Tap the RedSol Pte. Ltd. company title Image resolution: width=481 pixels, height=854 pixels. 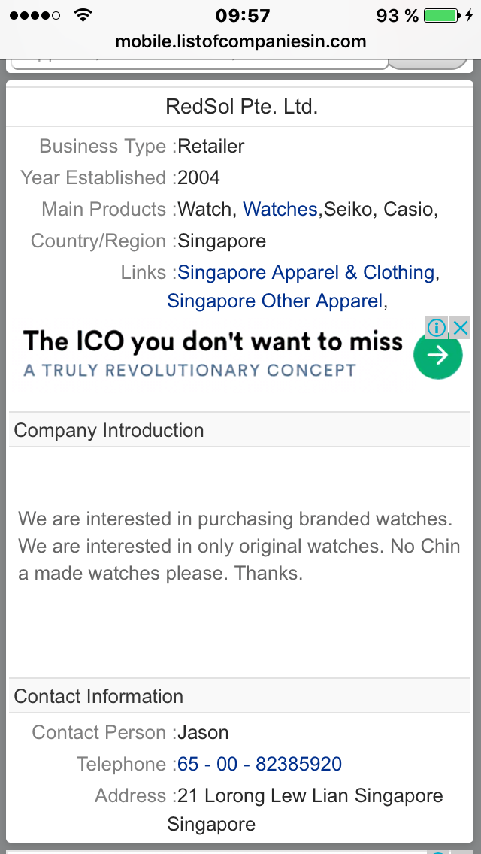tap(241, 107)
